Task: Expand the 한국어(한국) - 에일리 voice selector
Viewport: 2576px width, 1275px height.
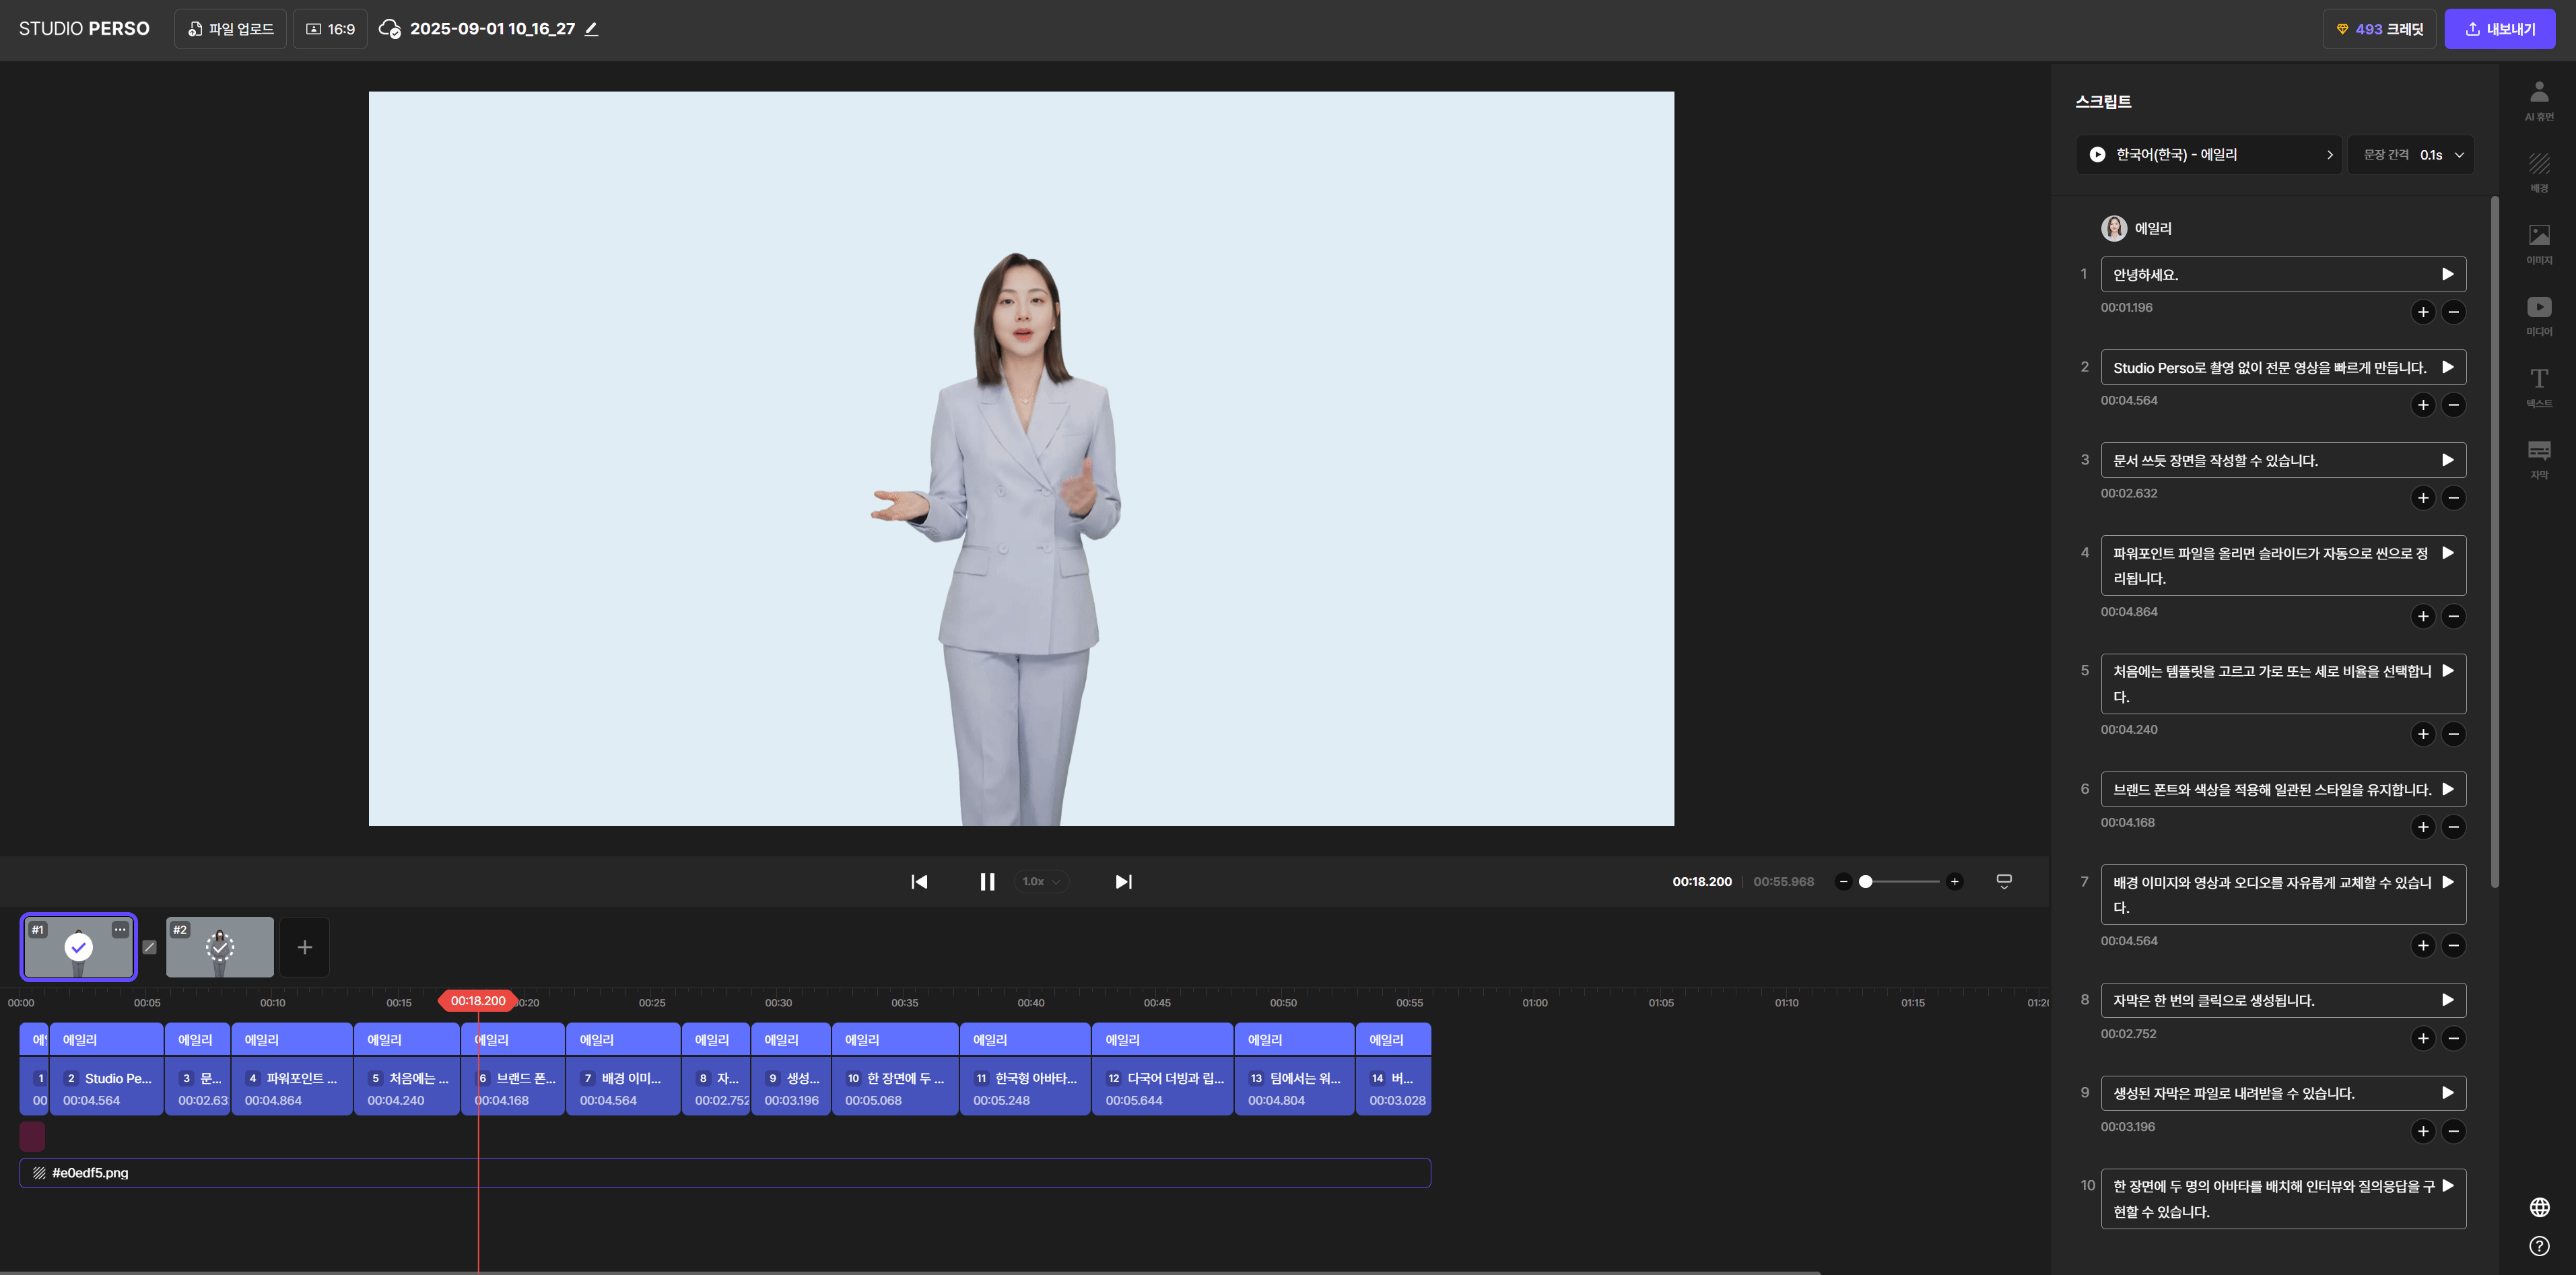Action: 2208,155
